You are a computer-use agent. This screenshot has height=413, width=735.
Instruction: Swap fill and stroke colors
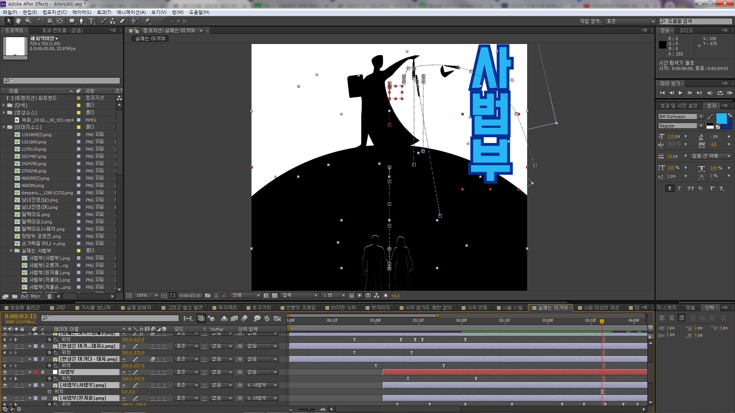point(730,115)
